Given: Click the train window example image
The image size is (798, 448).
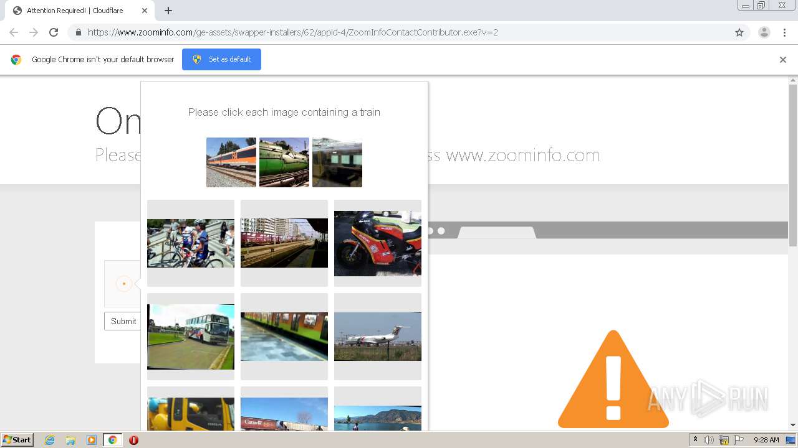Looking at the screenshot, I should 337,162.
